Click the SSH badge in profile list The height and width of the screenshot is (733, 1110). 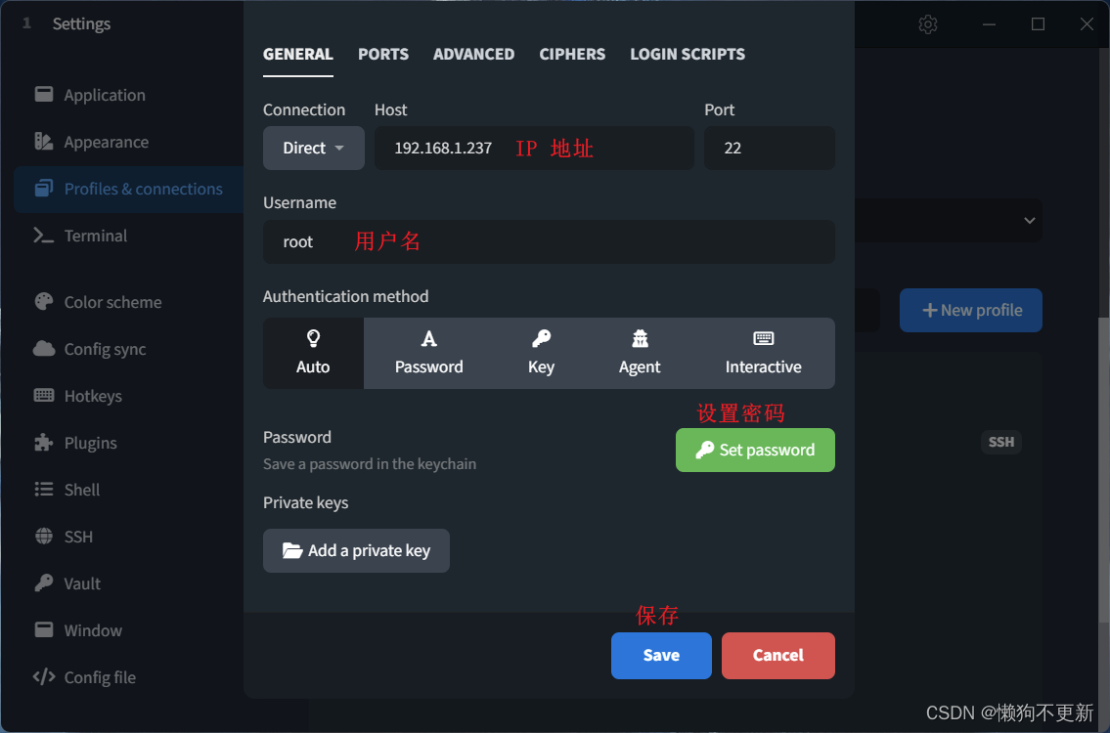[1001, 442]
